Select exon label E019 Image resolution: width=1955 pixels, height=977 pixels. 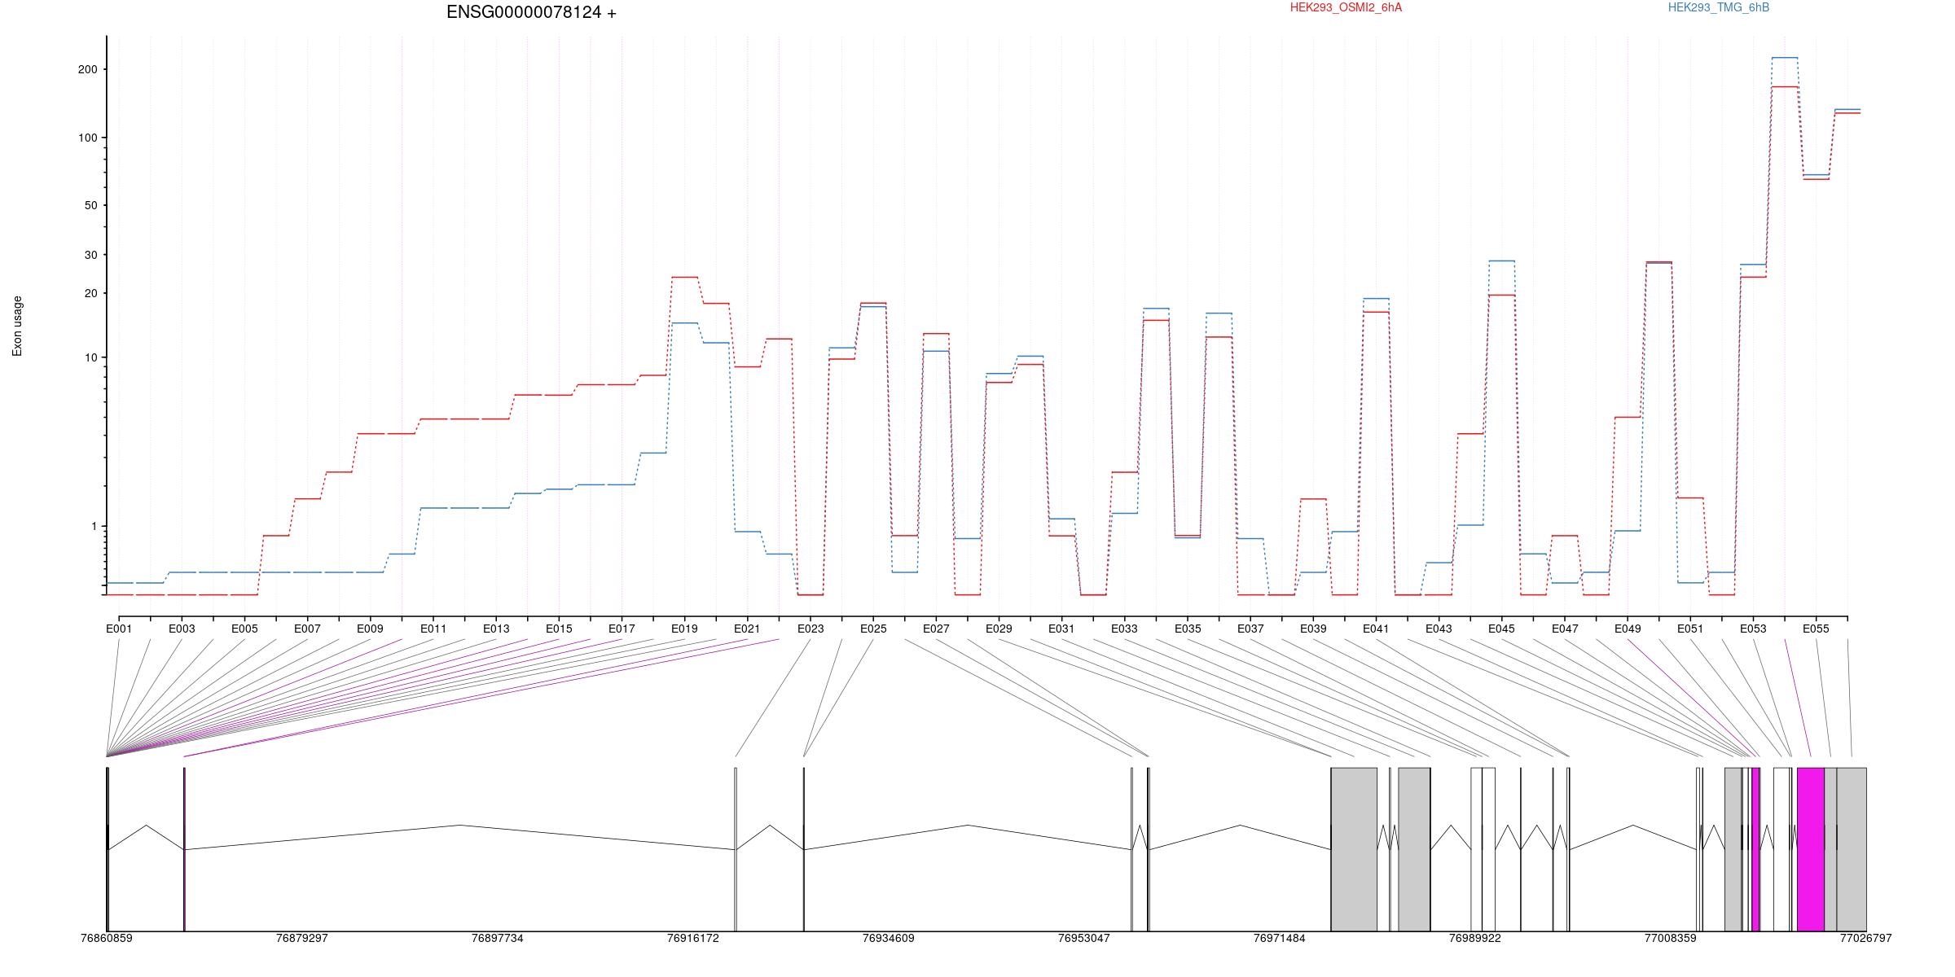point(684,629)
